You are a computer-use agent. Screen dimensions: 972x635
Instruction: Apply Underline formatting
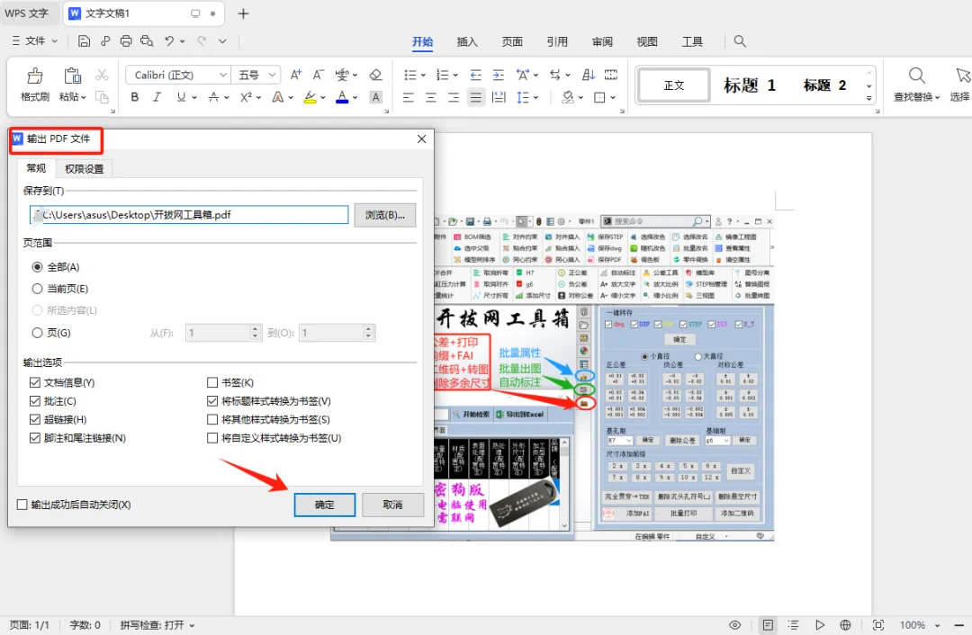click(181, 97)
